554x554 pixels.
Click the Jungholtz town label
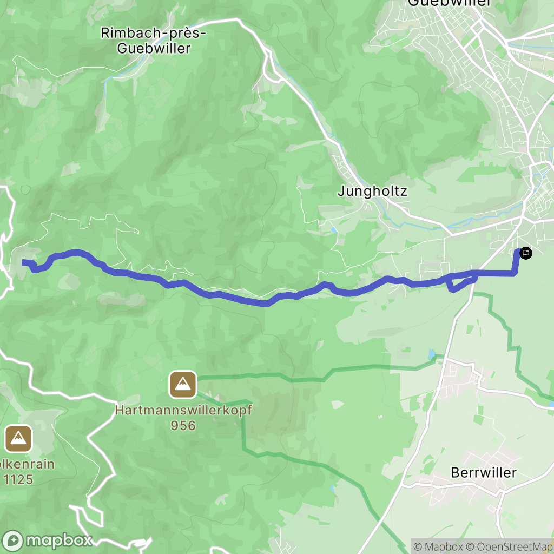pyautogui.click(x=372, y=191)
